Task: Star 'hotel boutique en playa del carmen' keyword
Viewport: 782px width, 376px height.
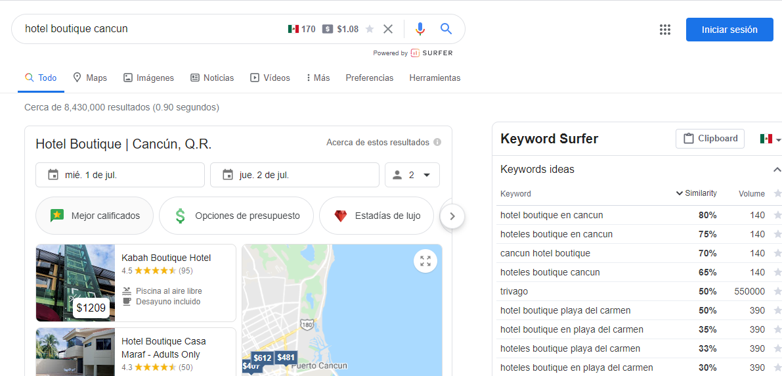Action: tap(777, 329)
